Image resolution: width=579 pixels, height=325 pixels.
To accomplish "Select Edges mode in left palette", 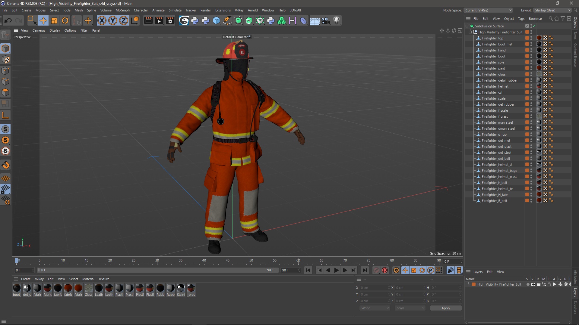I will [x=6, y=81].
